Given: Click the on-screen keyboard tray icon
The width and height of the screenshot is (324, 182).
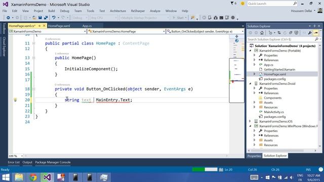Looking at the screenshot, I should (x=254, y=177).
